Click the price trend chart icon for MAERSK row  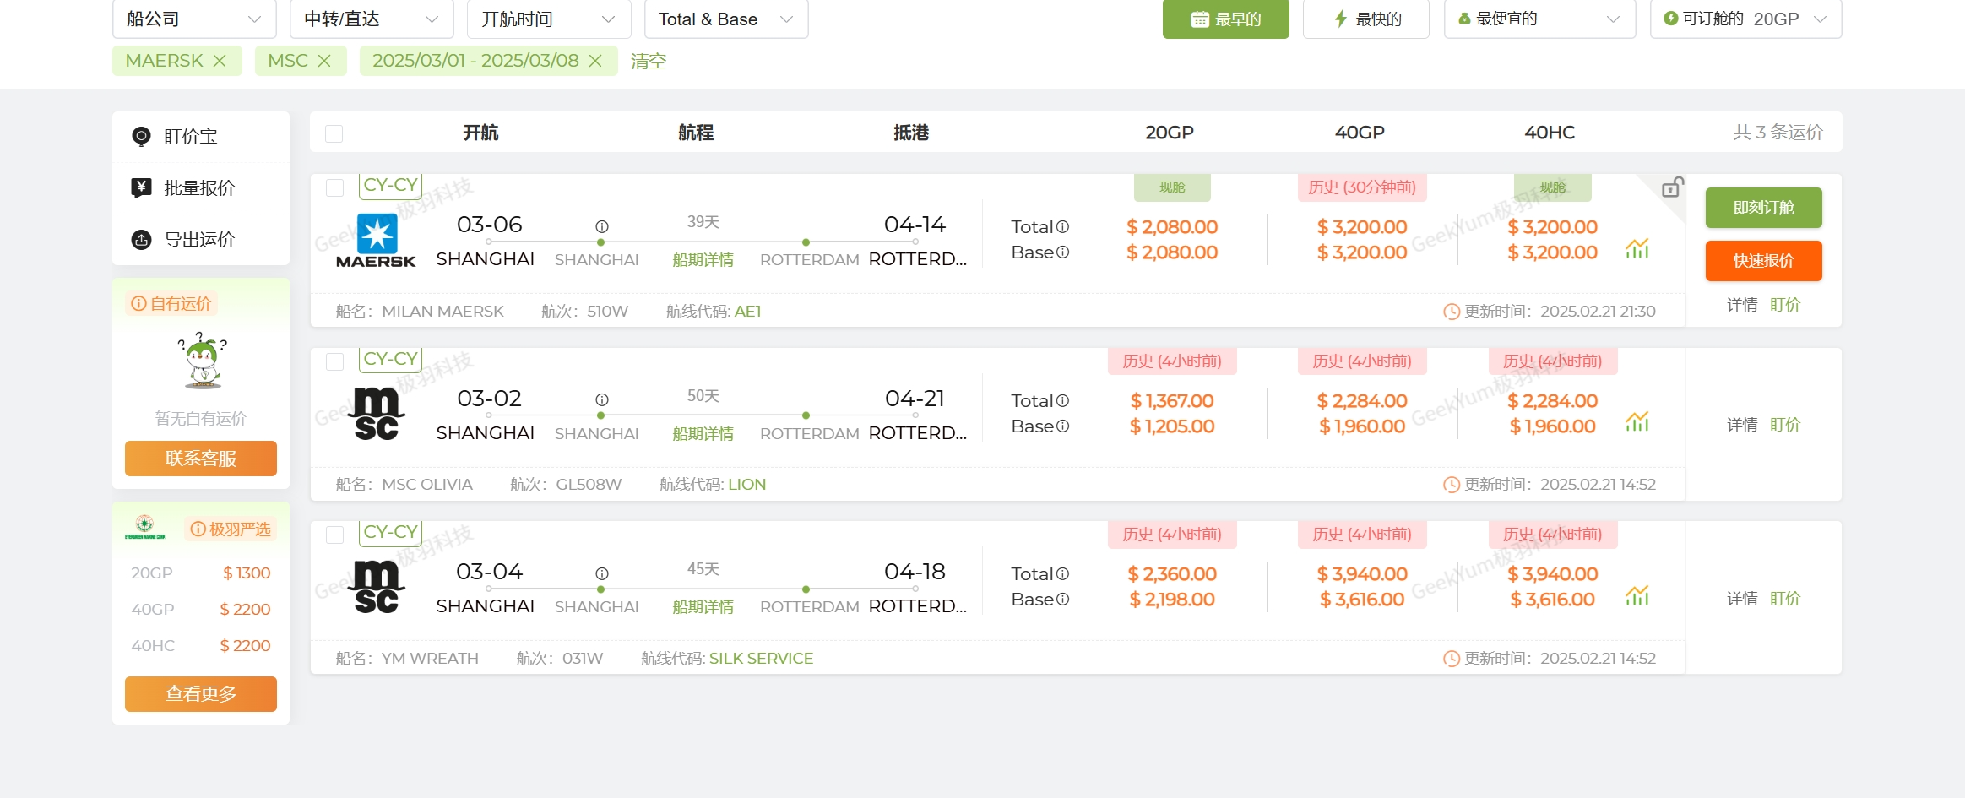click(x=1637, y=248)
